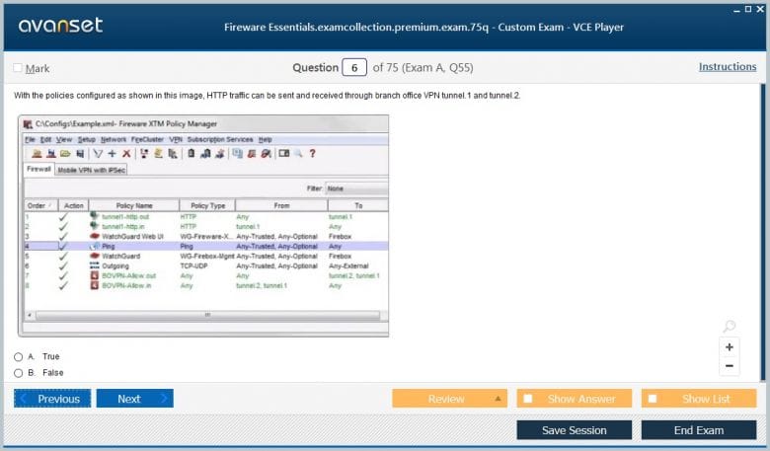Expand the Review button arrow
Screen dimensions: 770x451
pos(498,399)
